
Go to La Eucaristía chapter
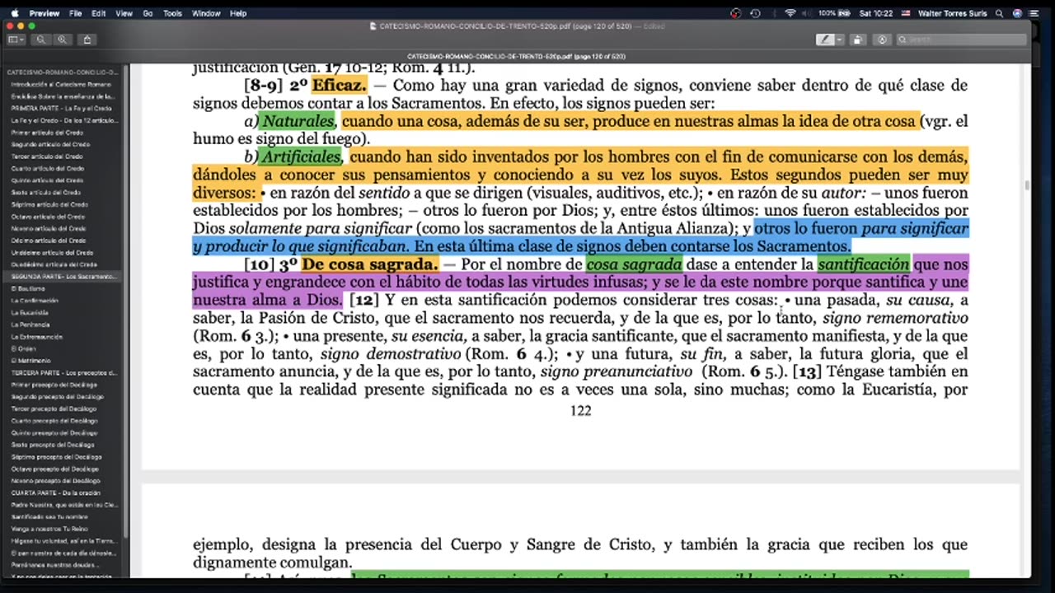(30, 312)
